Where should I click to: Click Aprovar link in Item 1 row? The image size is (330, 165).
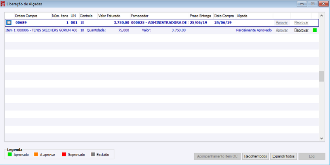tap(282, 30)
